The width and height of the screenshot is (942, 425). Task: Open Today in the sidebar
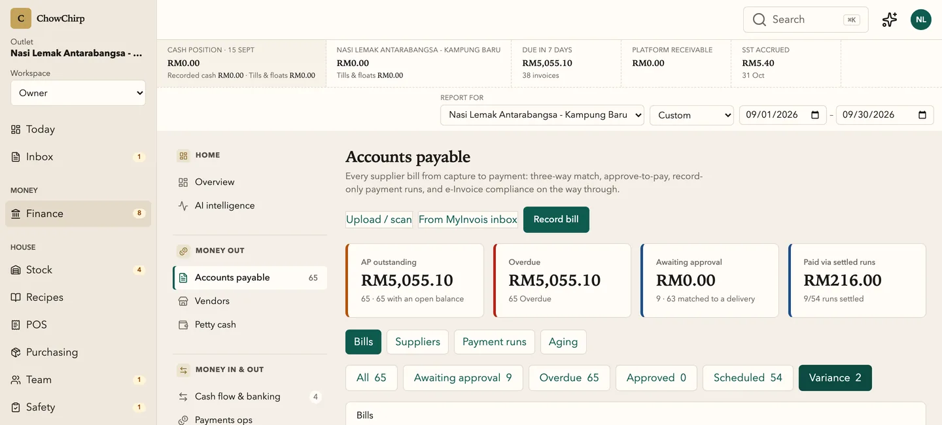(x=78, y=129)
